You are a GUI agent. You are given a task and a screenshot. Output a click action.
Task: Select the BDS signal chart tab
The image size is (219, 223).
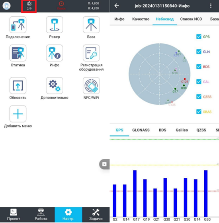tap(162, 130)
